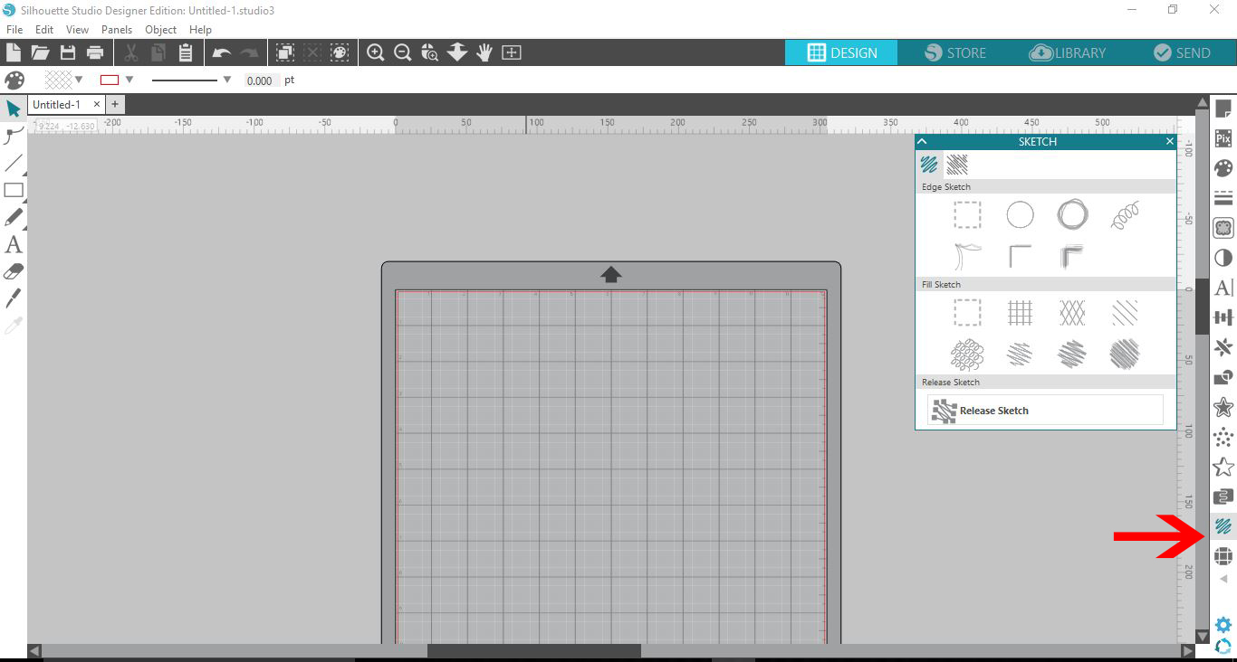1237x662 pixels.
Task: Click the palette icon in quick-access bar
Action: 14,80
